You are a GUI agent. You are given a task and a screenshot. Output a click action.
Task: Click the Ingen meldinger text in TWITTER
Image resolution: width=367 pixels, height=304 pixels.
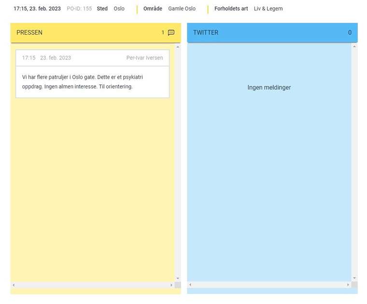(269, 87)
